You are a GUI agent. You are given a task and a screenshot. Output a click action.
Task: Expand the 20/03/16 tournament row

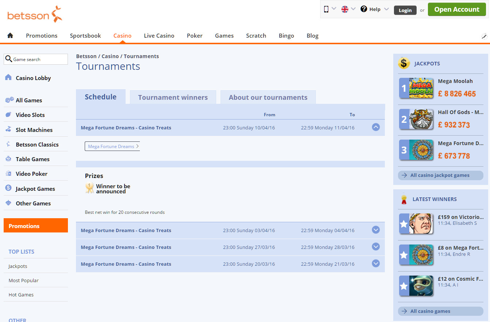coord(376,264)
